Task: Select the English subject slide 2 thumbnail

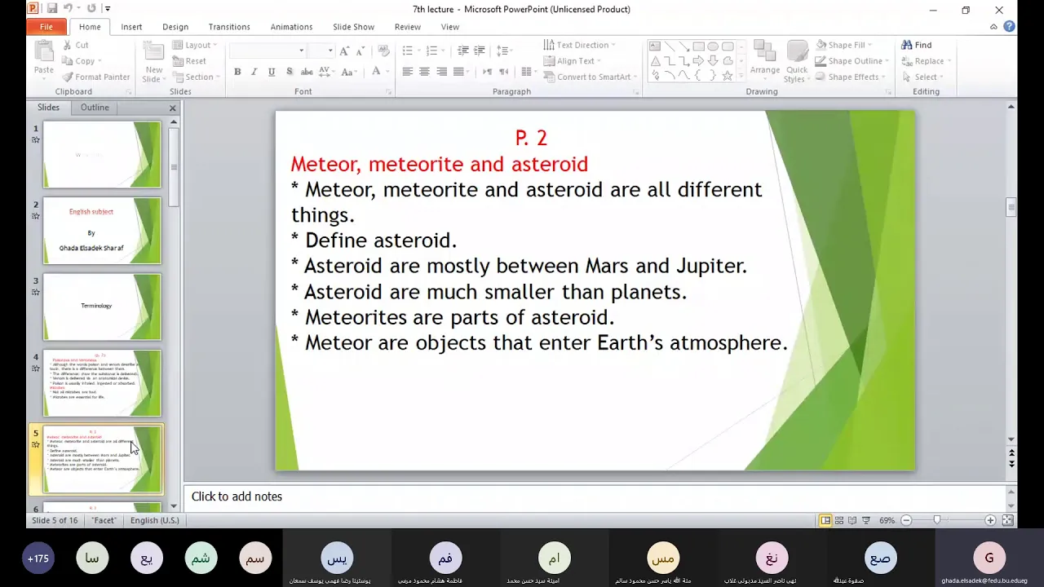Action: coord(102,231)
